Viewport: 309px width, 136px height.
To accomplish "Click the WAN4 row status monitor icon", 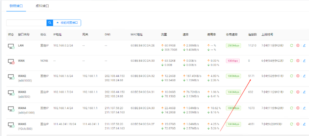I will tap(11, 109).
